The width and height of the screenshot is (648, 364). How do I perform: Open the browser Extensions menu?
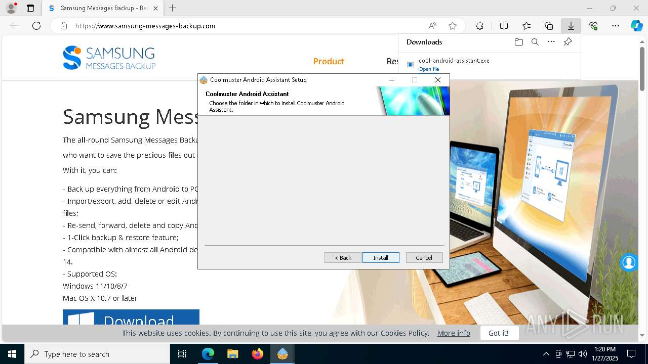click(479, 26)
